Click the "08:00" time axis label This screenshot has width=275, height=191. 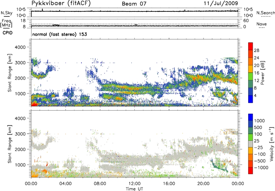tap(100, 184)
